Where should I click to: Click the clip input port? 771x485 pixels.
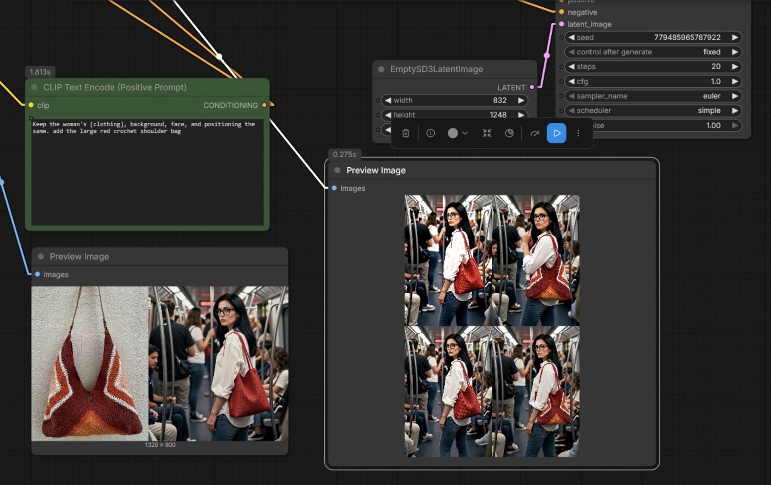point(31,105)
